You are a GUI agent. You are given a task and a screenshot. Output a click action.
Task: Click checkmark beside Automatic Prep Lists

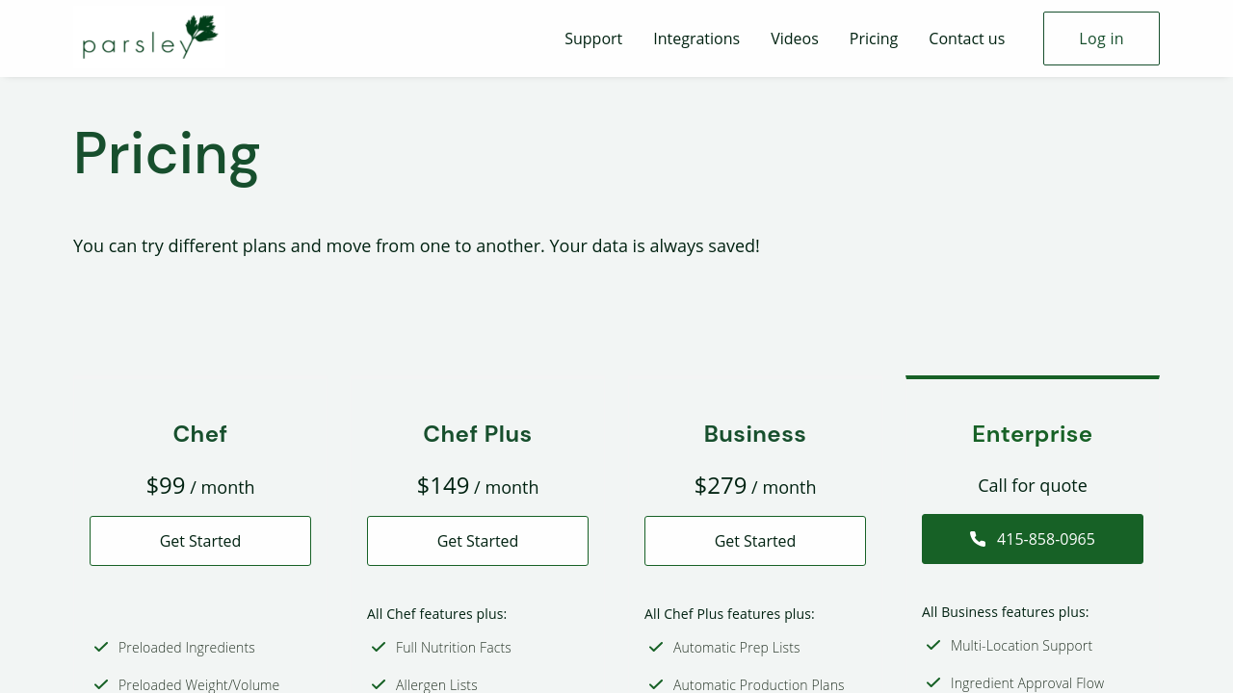(656, 647)
